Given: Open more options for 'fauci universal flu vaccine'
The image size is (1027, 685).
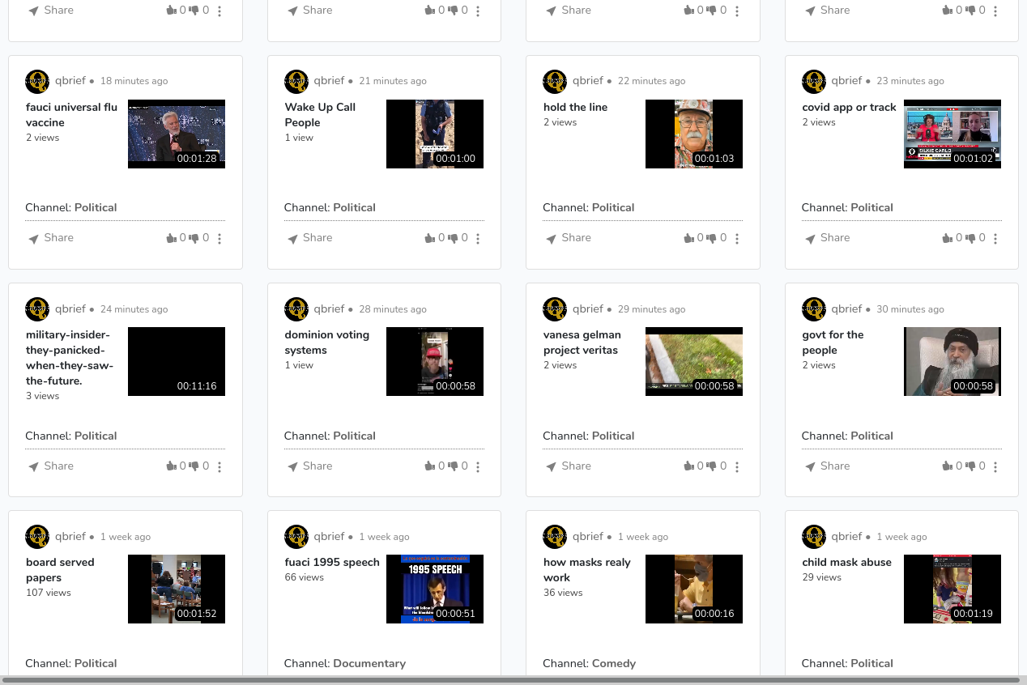Looking at the screenshot, I should tap(219, 239).
